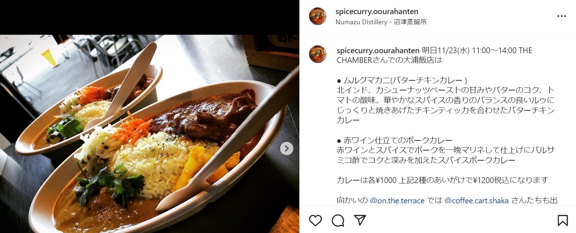Share the post with the paper plane icon
The height and width of the screenshot is (233, 576).
pyautogui.click(x=360, y=220)
